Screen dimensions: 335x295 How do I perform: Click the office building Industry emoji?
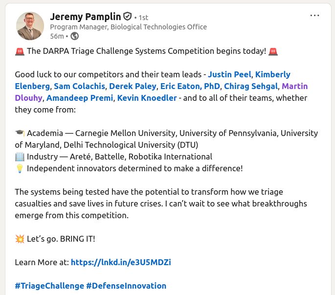coord(20,157)
